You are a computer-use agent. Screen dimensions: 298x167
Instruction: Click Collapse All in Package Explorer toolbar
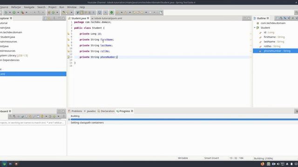[x=45, y=18]
